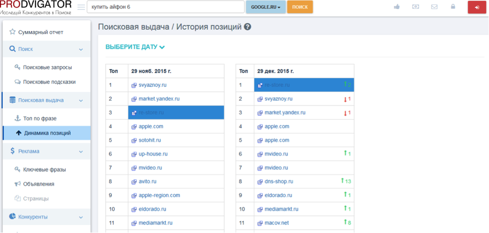This screenshot has width=489, height=233.
Task: Open mediamarkt.ru link in November table
Action: 155,223
